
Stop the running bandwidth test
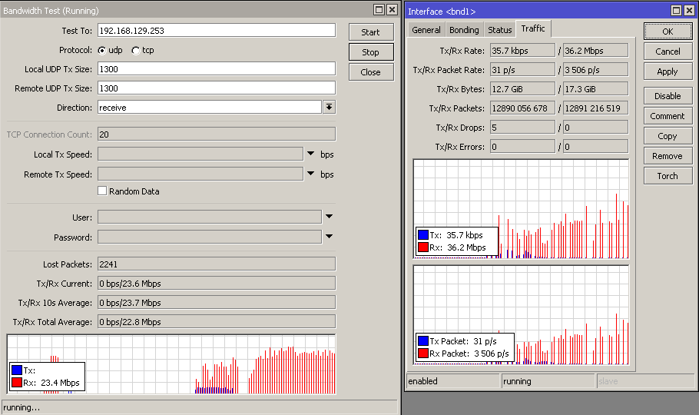[371, 52]
